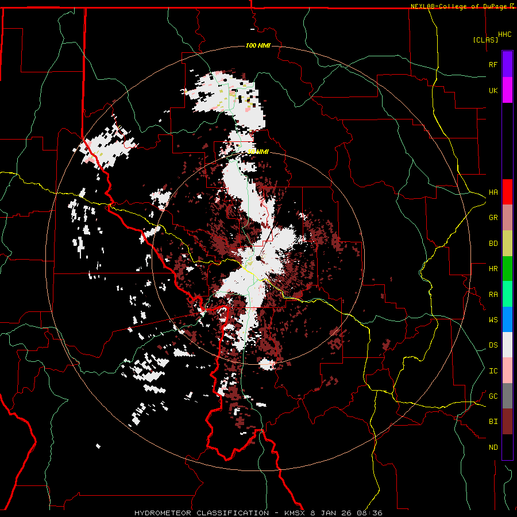The image size is (517, 517).
Task: Click the RF legend label text
Action: (493, 64)
